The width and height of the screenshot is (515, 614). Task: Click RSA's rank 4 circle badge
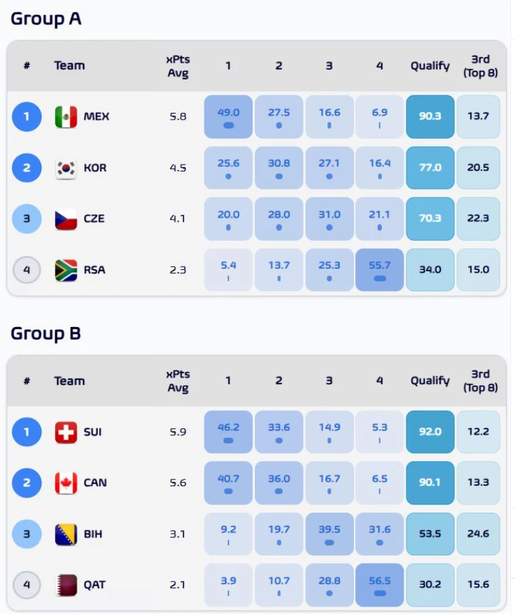point(26,270)
